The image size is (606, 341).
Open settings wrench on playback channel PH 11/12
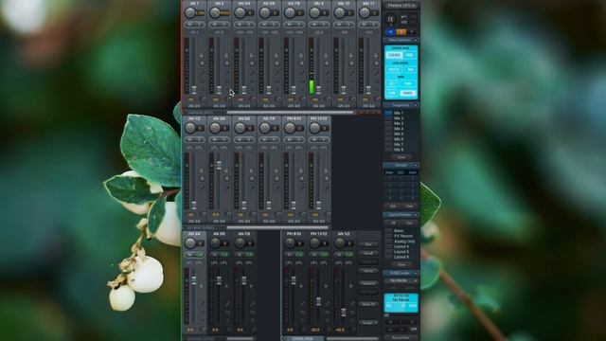click(327, 188)
